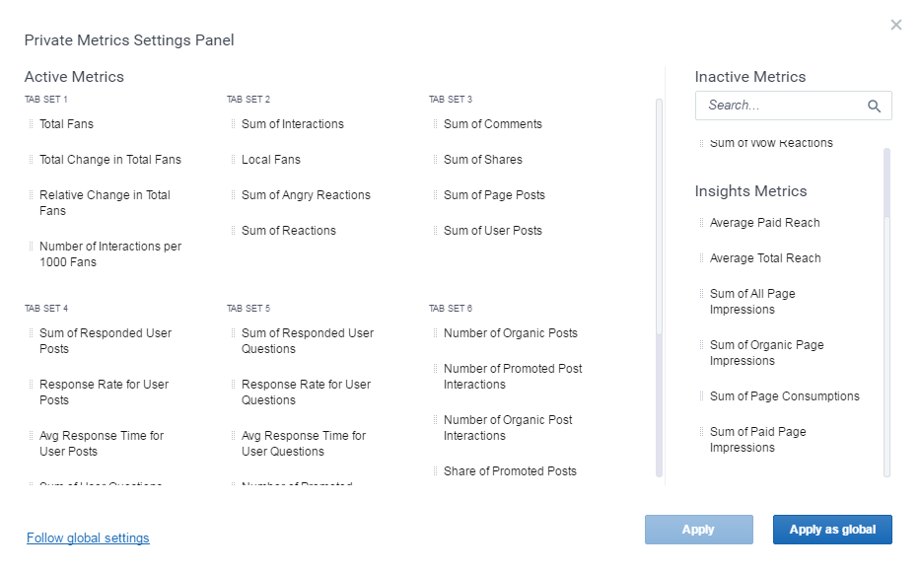Click the Inactive Metrics list scrollbar
921x572 pixels.
[886, 182]
